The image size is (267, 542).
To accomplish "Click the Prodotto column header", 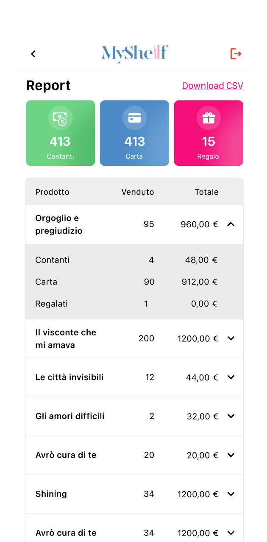I will [52, 192].
